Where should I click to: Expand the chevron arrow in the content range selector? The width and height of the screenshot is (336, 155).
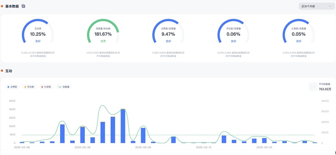click(330, 6)
